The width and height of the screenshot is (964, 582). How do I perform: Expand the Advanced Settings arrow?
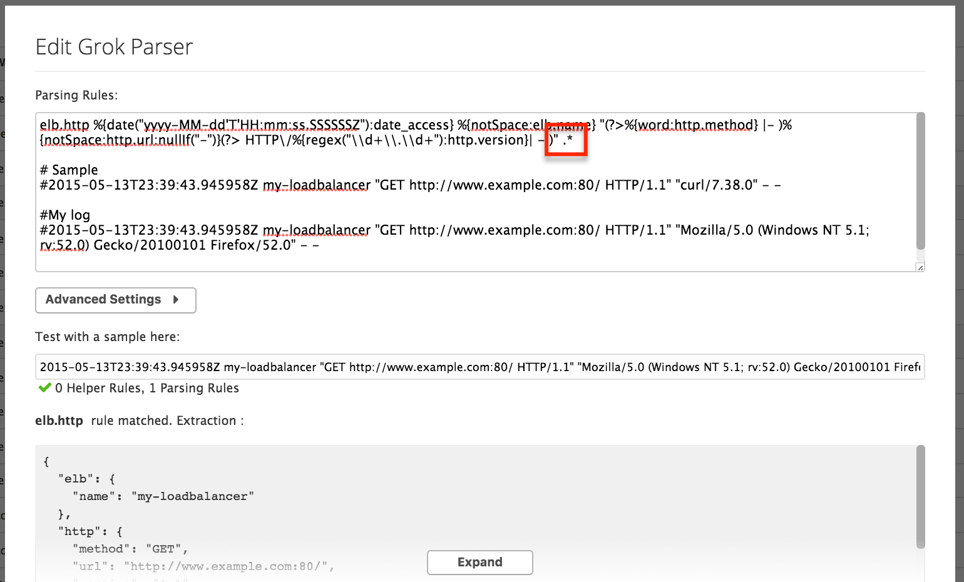[x=176, y=300]
